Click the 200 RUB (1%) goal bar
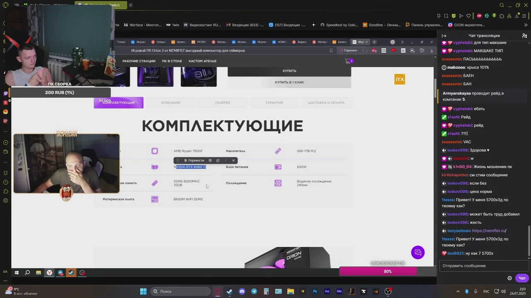This screenshot has height=298, width=531. (x=60, y=93)
